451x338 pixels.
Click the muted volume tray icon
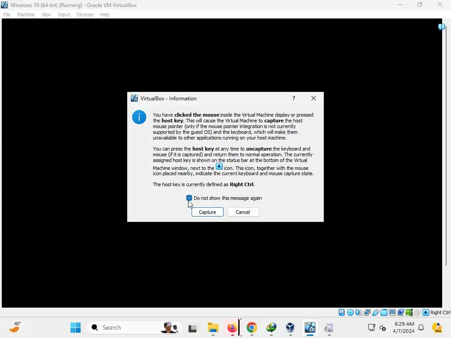[x=383, y=327]
